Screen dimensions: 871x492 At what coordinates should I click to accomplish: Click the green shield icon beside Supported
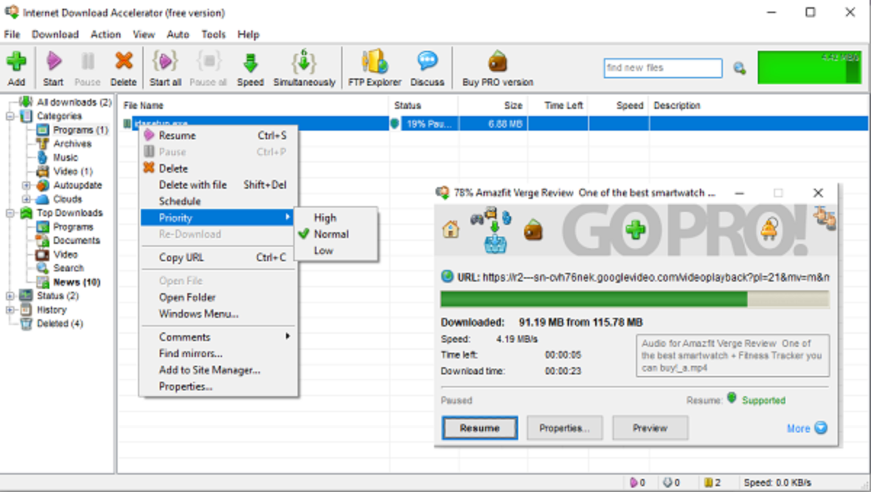tap(732, 398)
